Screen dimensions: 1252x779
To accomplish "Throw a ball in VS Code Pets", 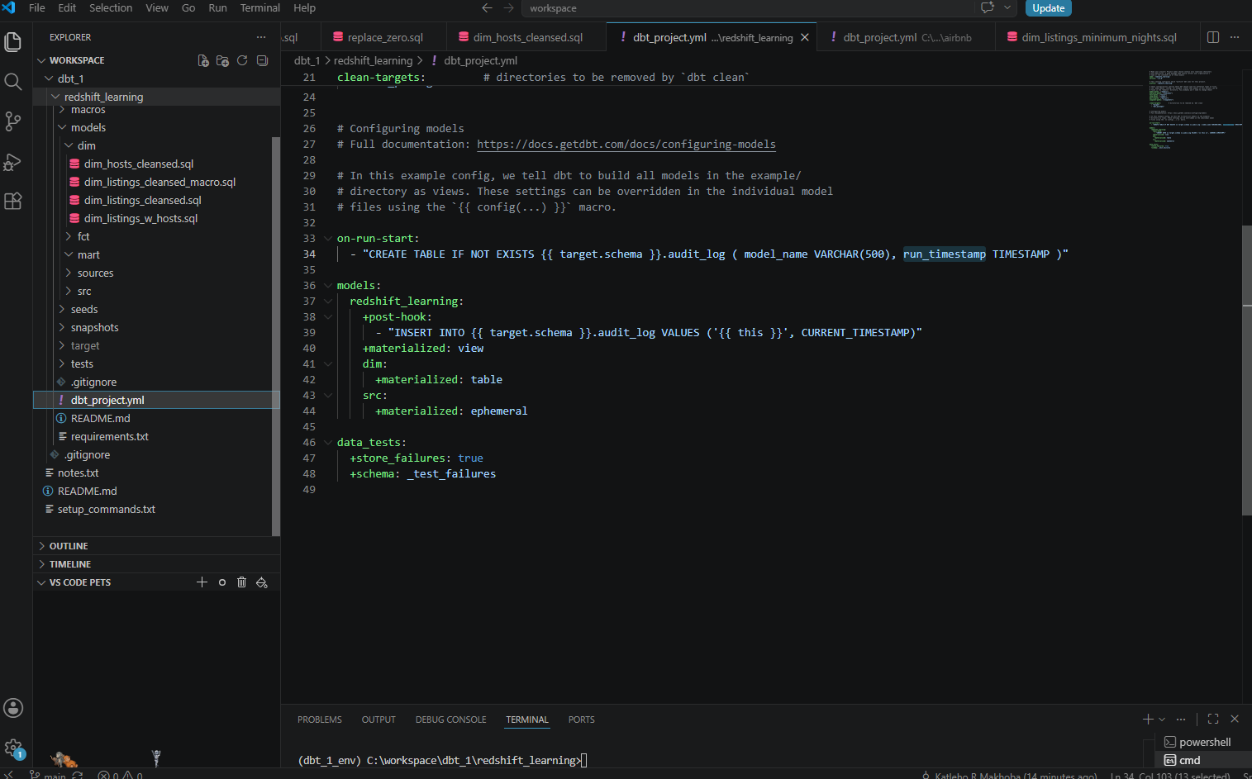I will [222, 582].
